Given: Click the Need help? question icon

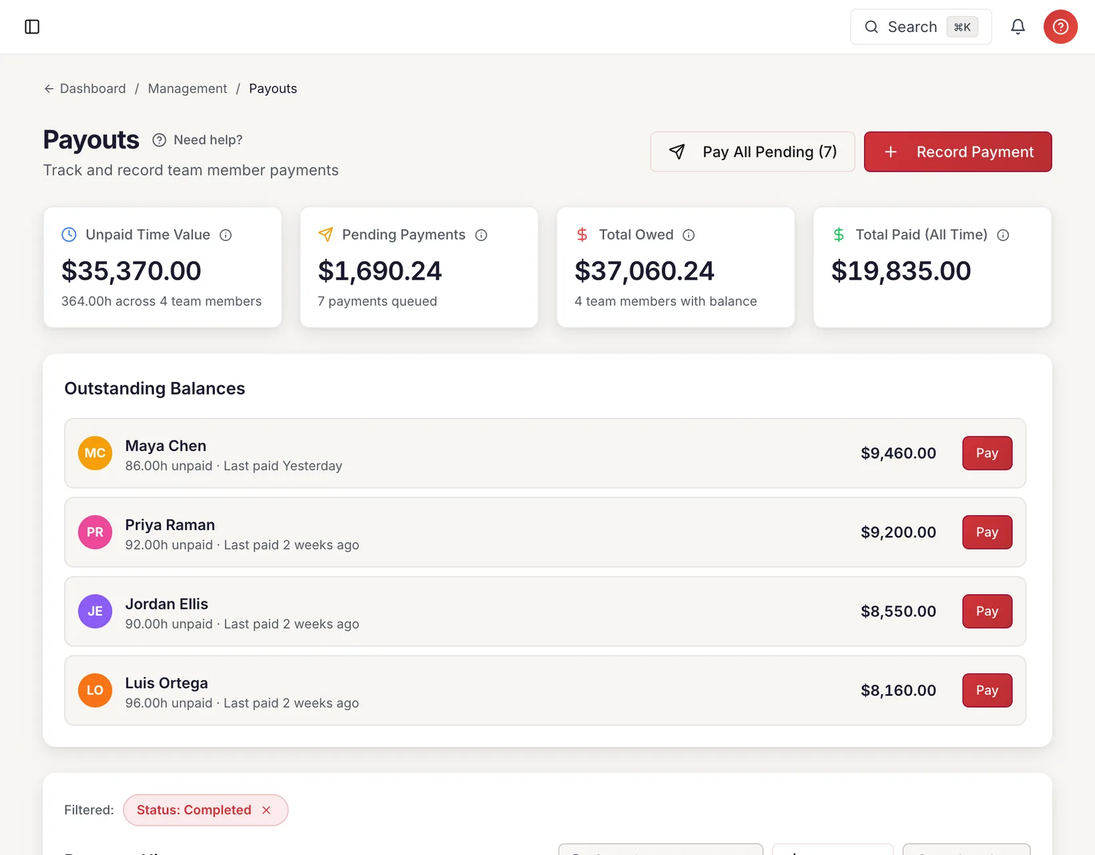Looking at the screenshot, I should pyautogui.click(x=159, y=140).
